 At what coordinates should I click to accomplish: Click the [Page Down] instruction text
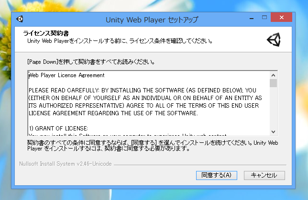[x=91, y=62]
